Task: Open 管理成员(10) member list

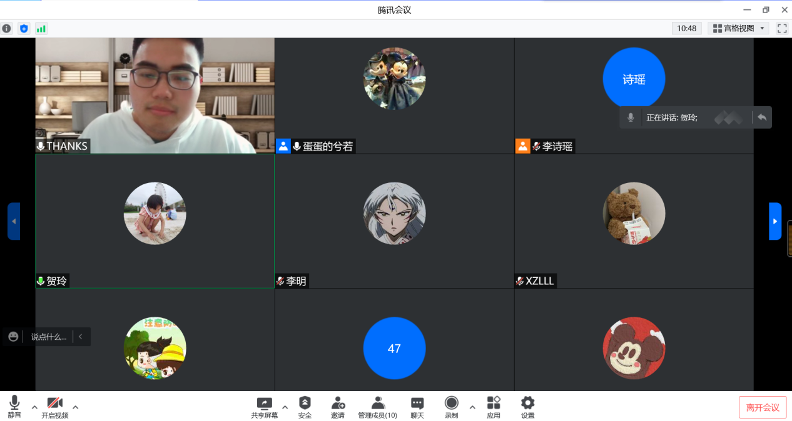Action: (x=377, y=407)
